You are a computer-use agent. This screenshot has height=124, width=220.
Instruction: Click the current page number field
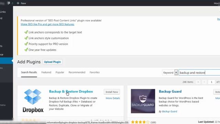click(211, 82)
